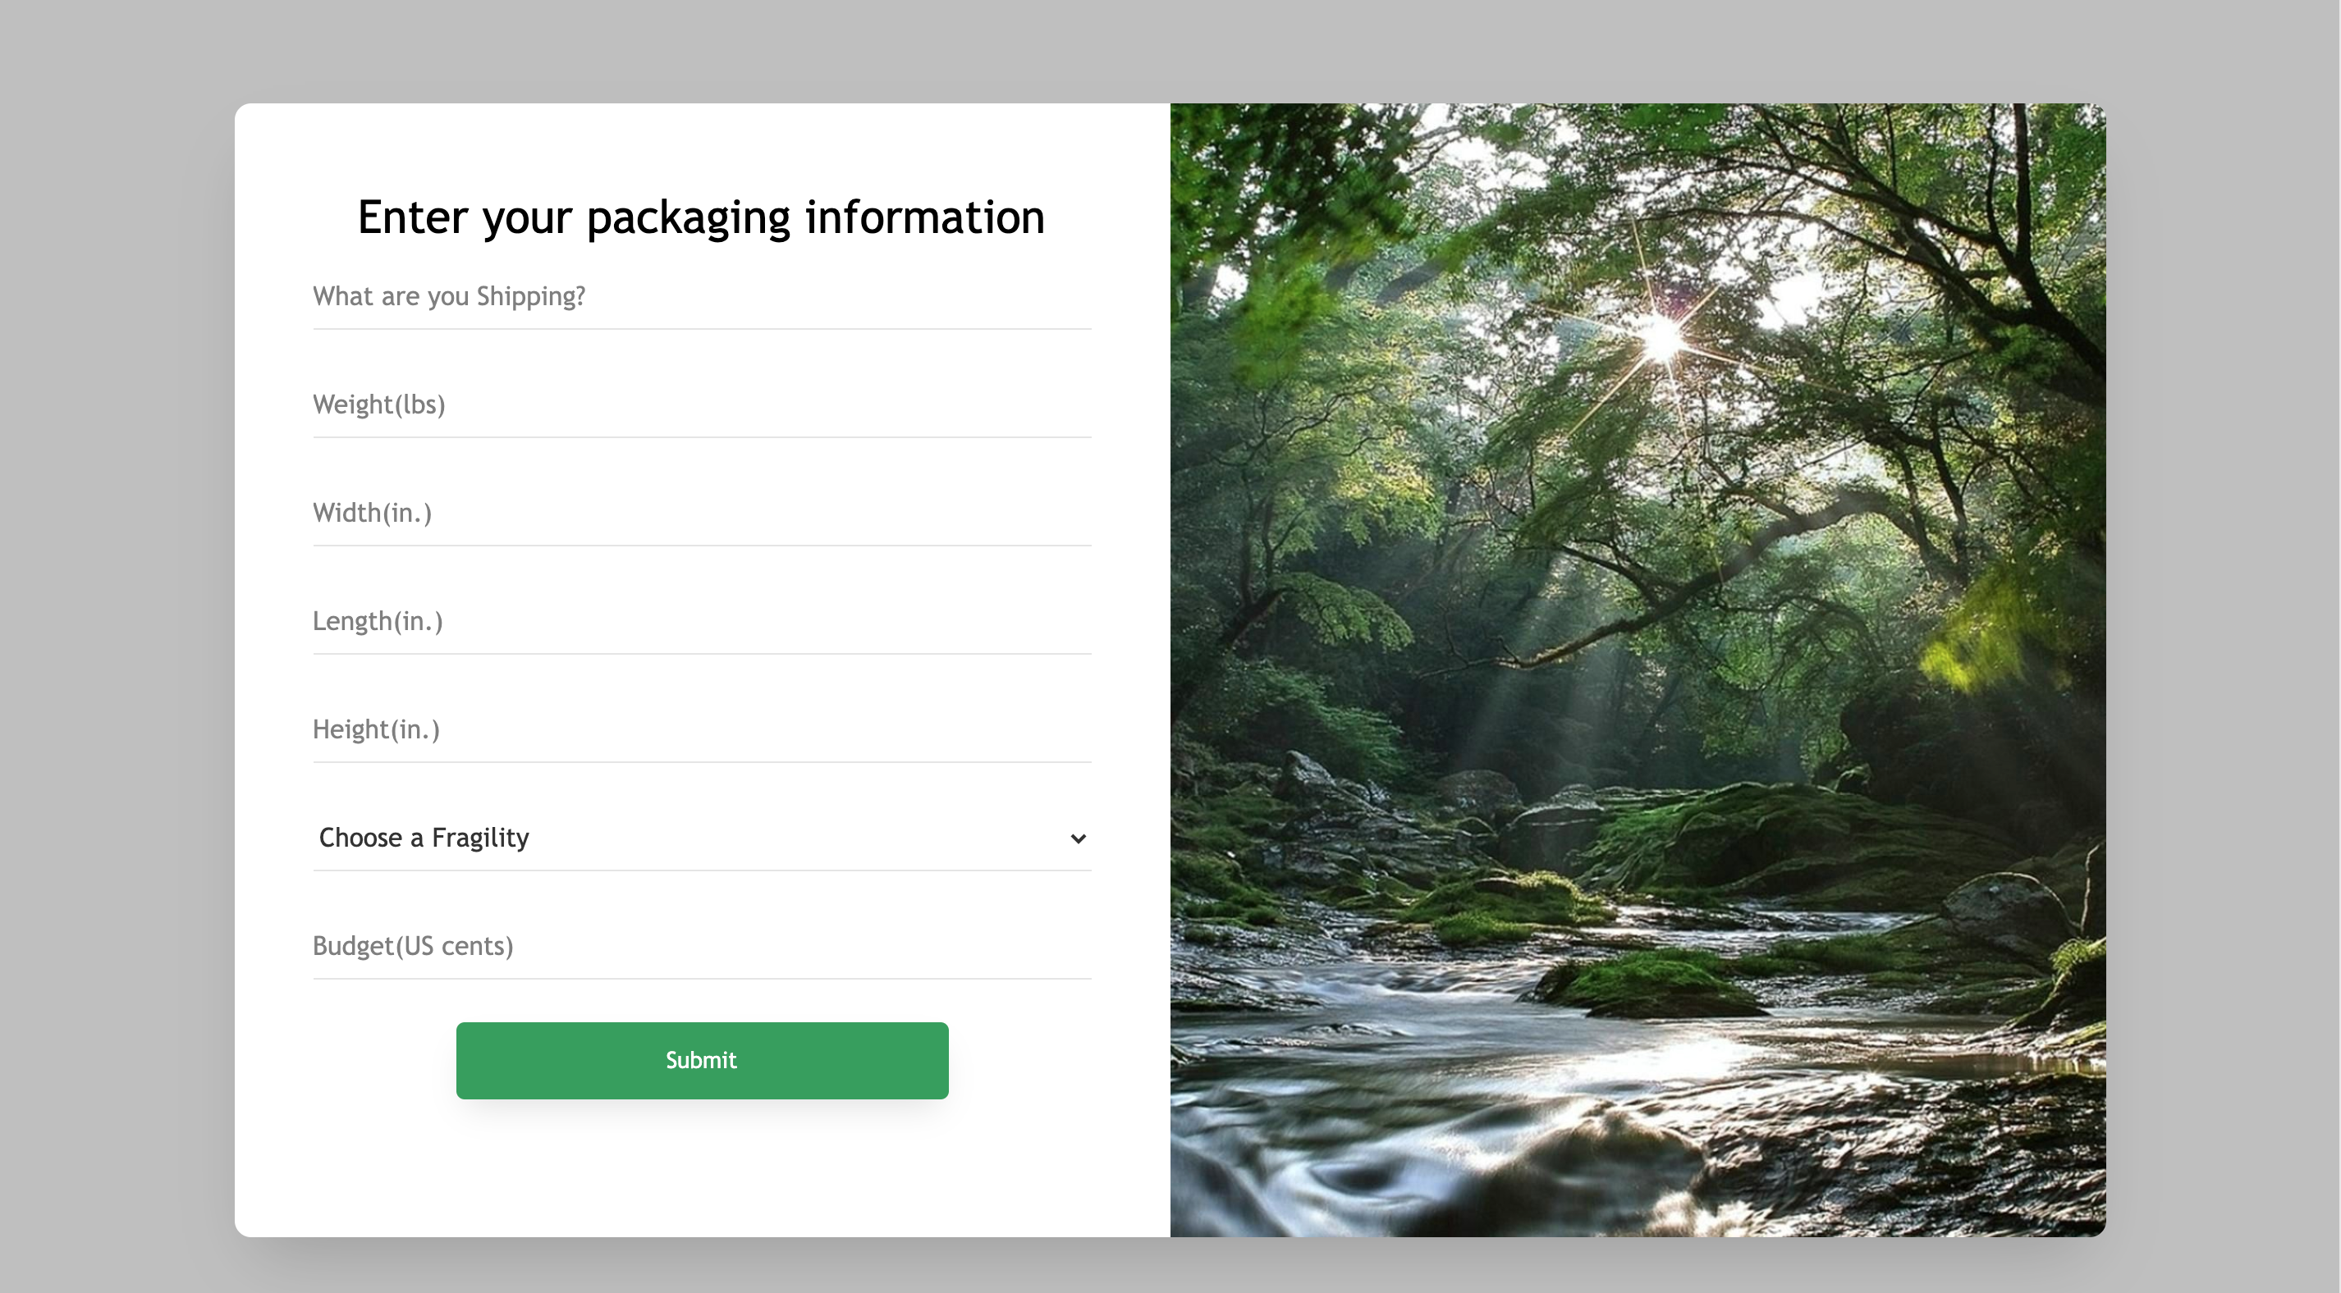Viewport: 2341px width, 1293px height.
Task: Click the 'Enter your packaging information' heading
Action: pyautogui.click(x=701, y=218)
